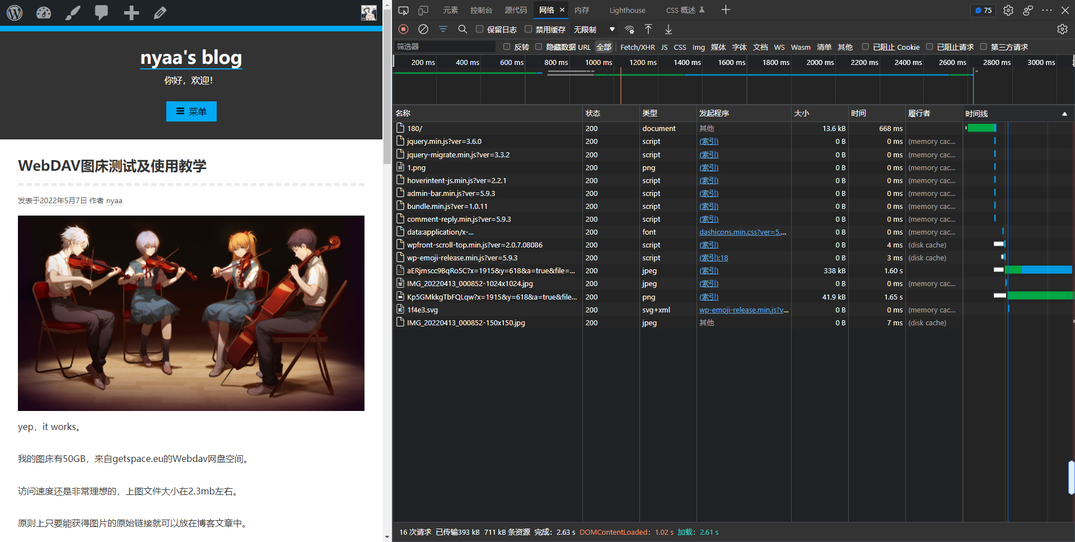The width and height of the screenshot is (1075, 542).
Task: Toggle the device emulation icon
Action: point(423,10)
